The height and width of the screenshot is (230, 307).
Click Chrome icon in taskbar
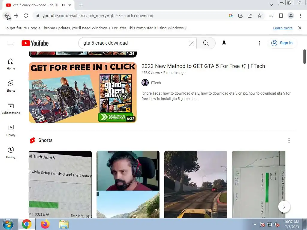click(x=27, y=224)
